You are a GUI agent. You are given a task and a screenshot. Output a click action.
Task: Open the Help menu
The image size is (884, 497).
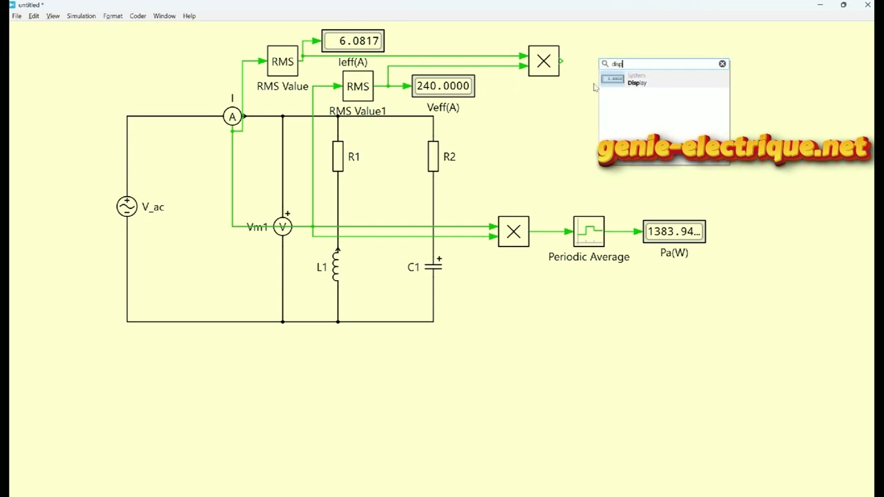coord(189,16)
